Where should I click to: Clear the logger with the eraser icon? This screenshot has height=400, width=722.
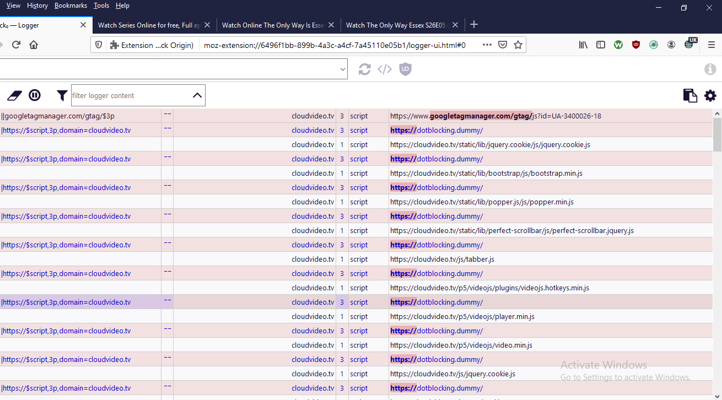coord(14,95)
